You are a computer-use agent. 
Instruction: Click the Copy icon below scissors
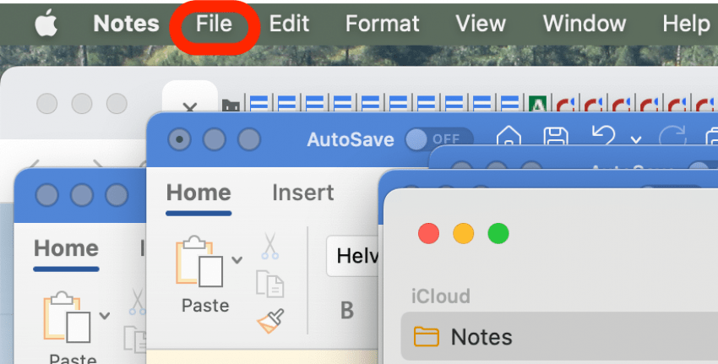coord(268,285)
